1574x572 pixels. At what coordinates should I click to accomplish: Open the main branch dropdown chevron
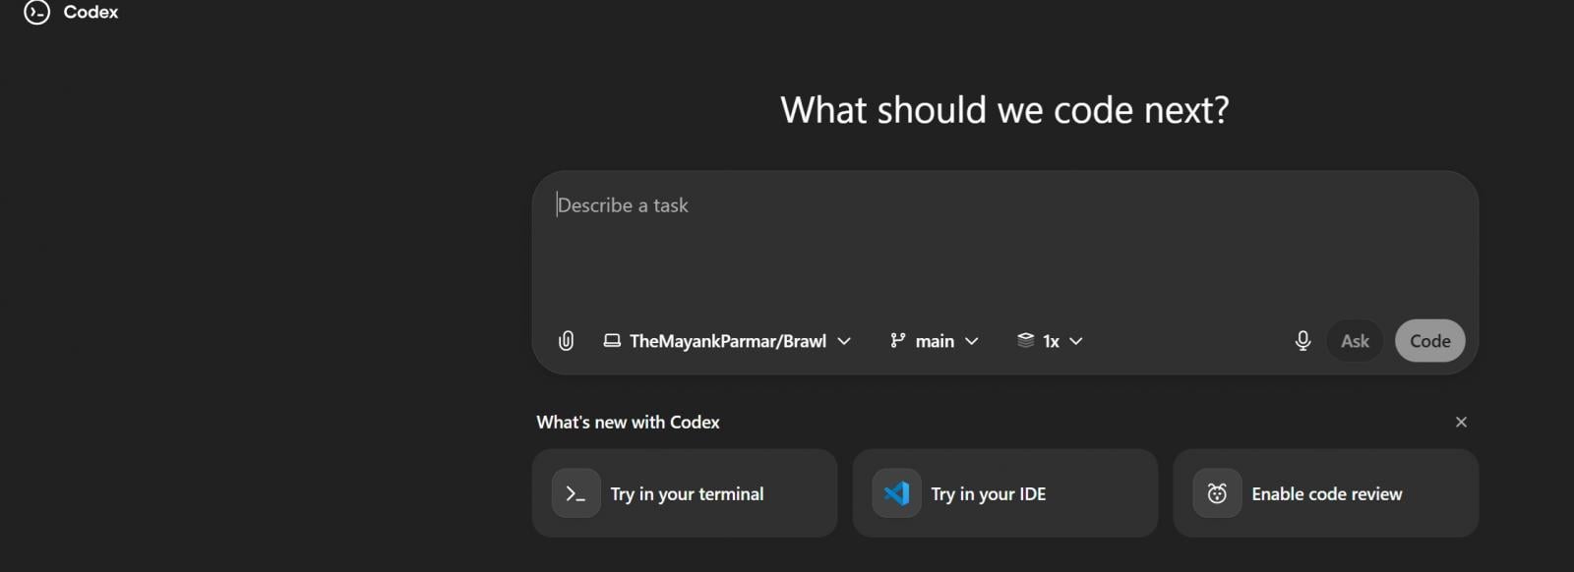[x=972, y=341]
